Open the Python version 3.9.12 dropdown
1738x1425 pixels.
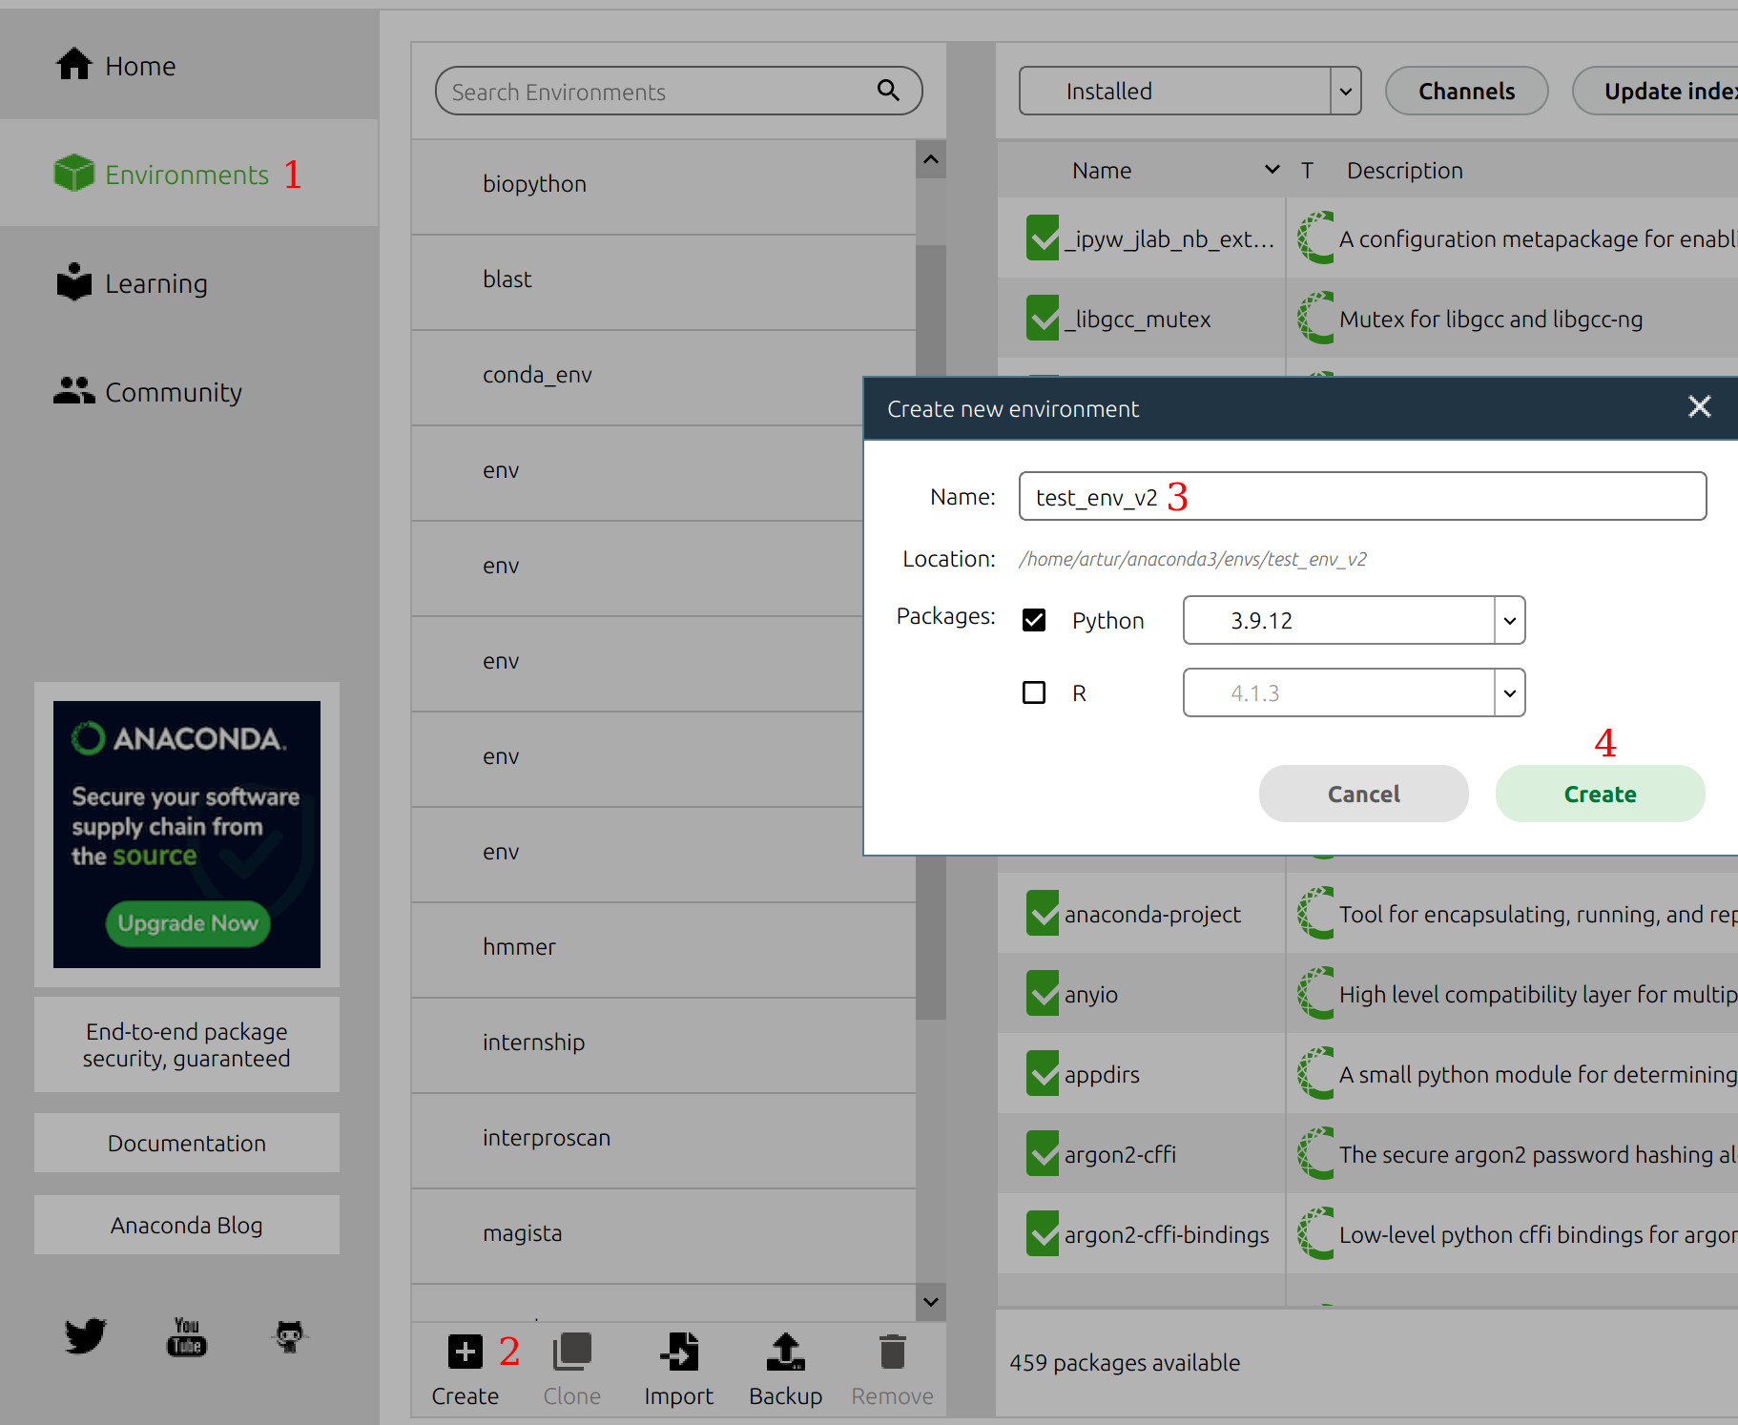tap(1509, 620)
